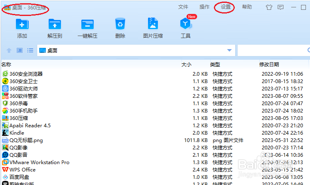Click the 解压到 (Extract to) icon
This screenshot has height=185, width=310.
click(x=55, y=24)
